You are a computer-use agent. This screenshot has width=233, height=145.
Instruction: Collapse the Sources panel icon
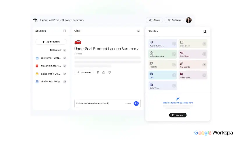click(64, 31)
